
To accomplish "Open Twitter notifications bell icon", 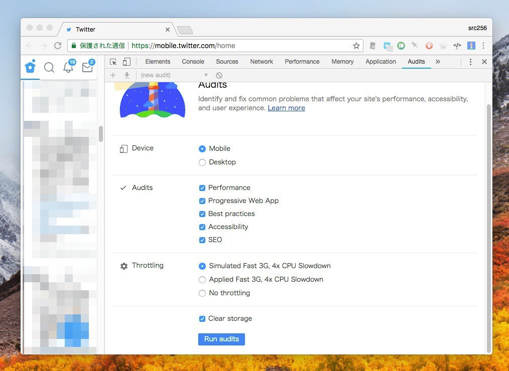I will [x=68, y=67].
